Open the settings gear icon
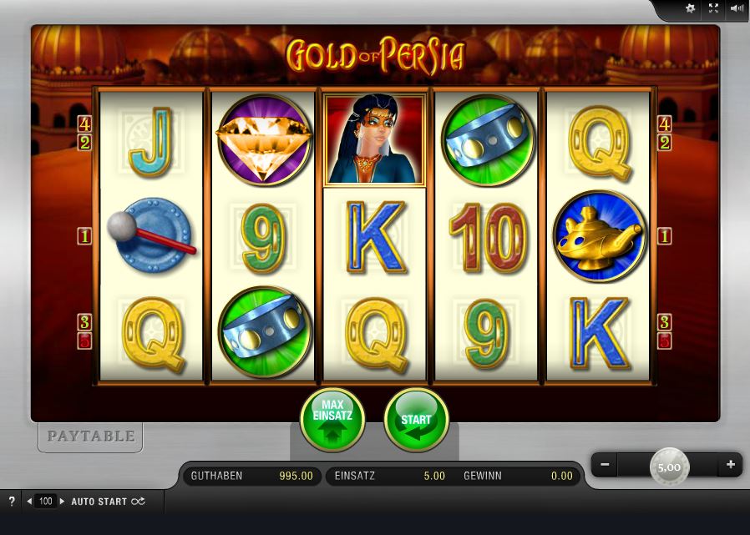This screenshot has height=535, width=750. [x=690, y=8]
